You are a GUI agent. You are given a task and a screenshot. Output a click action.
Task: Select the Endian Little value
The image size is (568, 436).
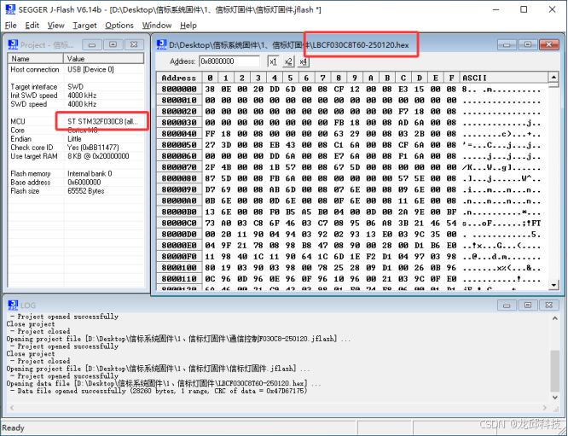pos(74,139)
